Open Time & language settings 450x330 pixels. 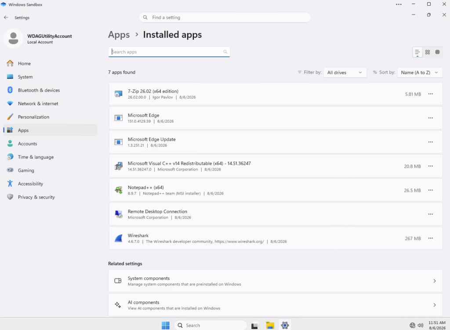coord(50,157)
